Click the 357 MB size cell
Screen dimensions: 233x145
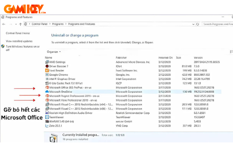[187, 126]
